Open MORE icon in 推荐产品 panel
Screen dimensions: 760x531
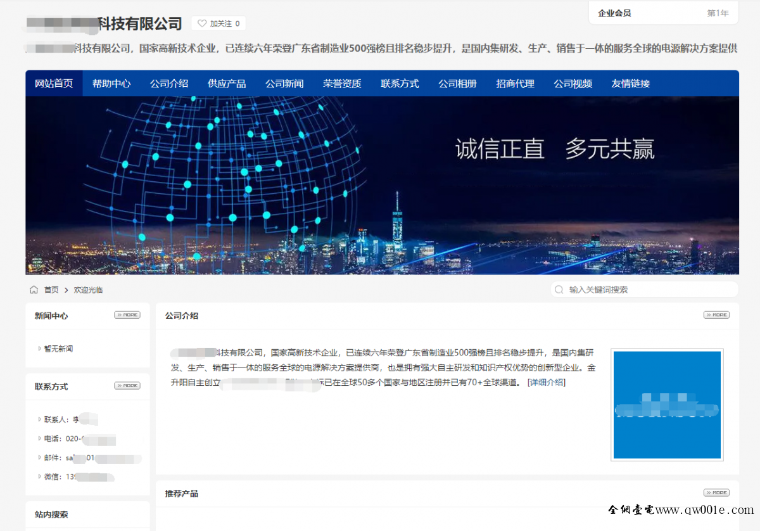pyautogui.click(x=716, y=493)
